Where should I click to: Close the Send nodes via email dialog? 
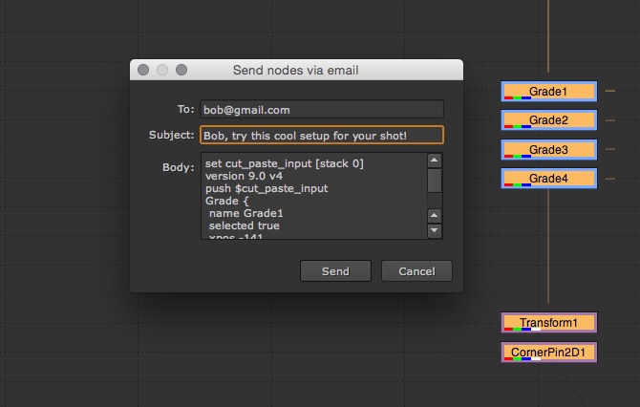tap(143, 70)
